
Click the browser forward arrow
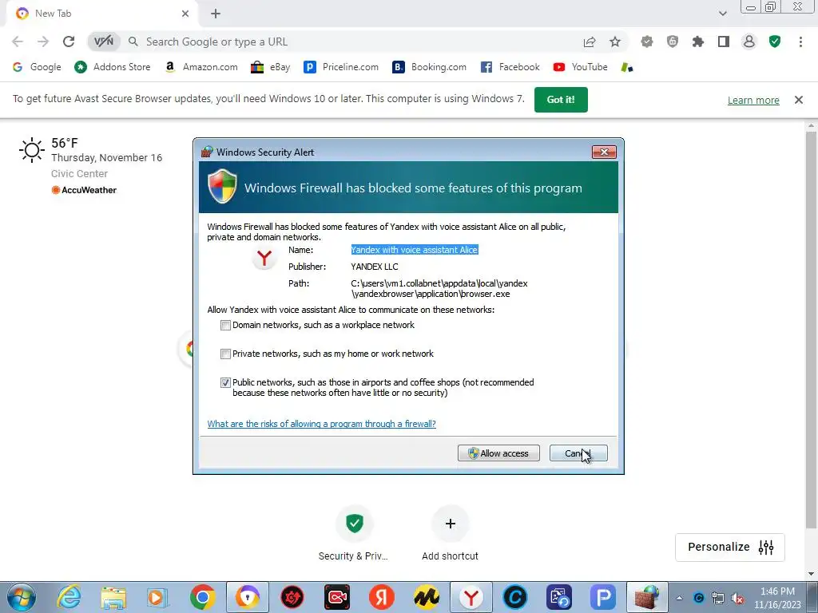tap(43, 42)
